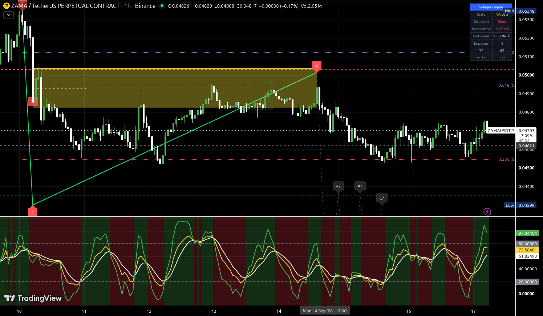Open the TradingView logo link
The width and height of the screenshot is (543, 316).
33,298
